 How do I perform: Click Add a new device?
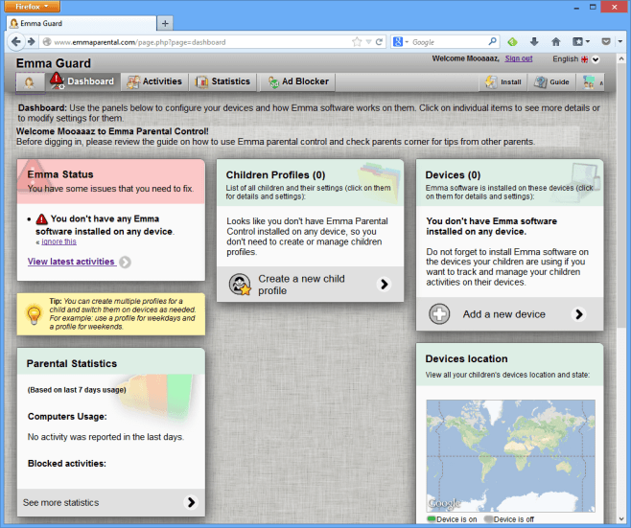(509, 314)
